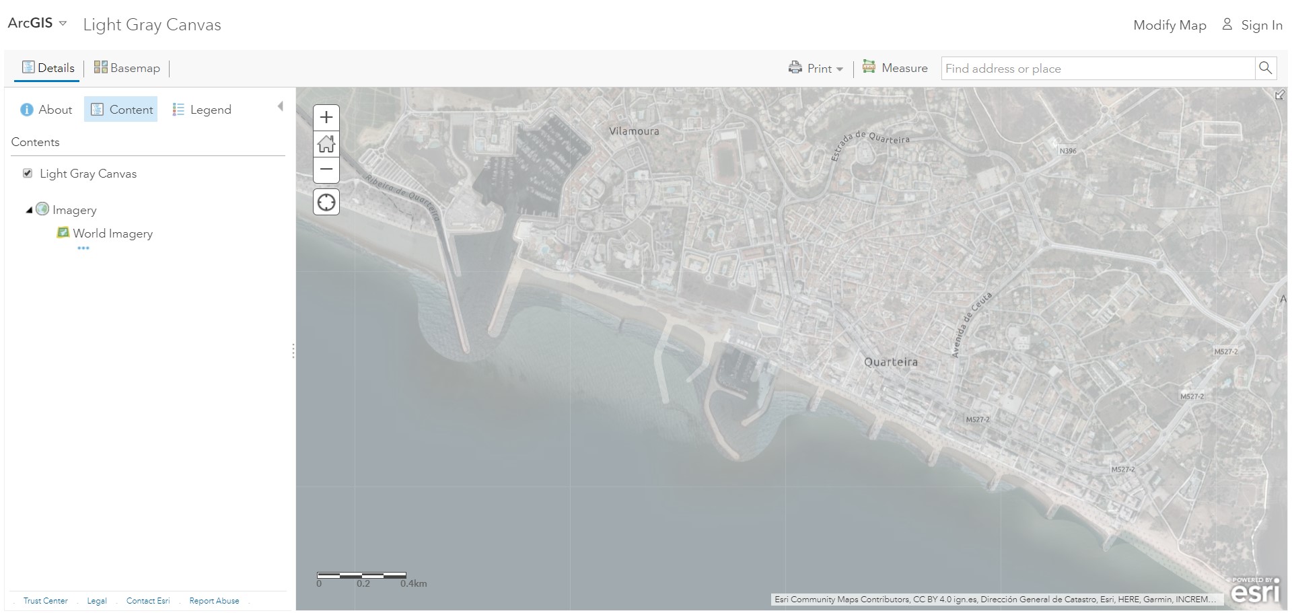Click the Estrada de Quarteira street label
This screenshot has width=1292, height=613.
(x=869, y=144)
